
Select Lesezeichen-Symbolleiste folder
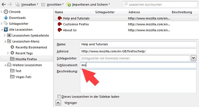[31, 35]
